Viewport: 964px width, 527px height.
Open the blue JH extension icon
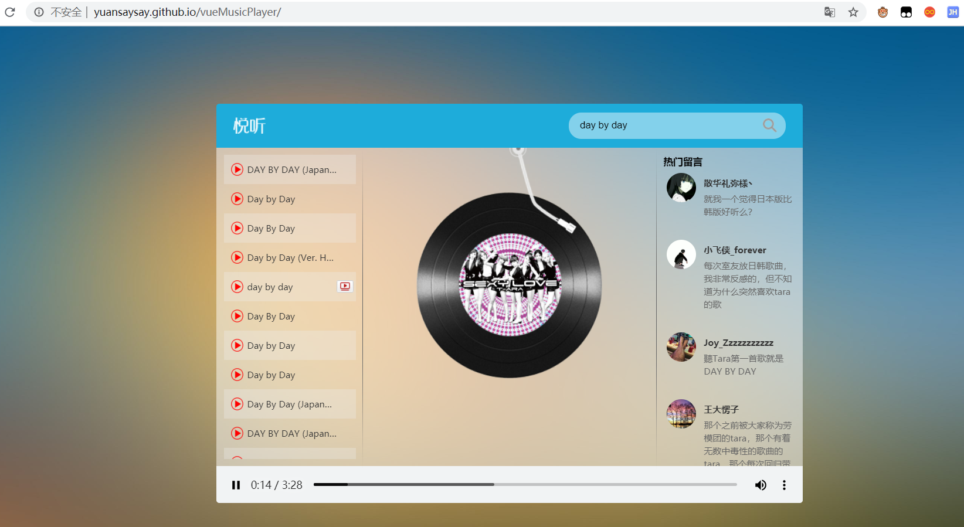953,12
